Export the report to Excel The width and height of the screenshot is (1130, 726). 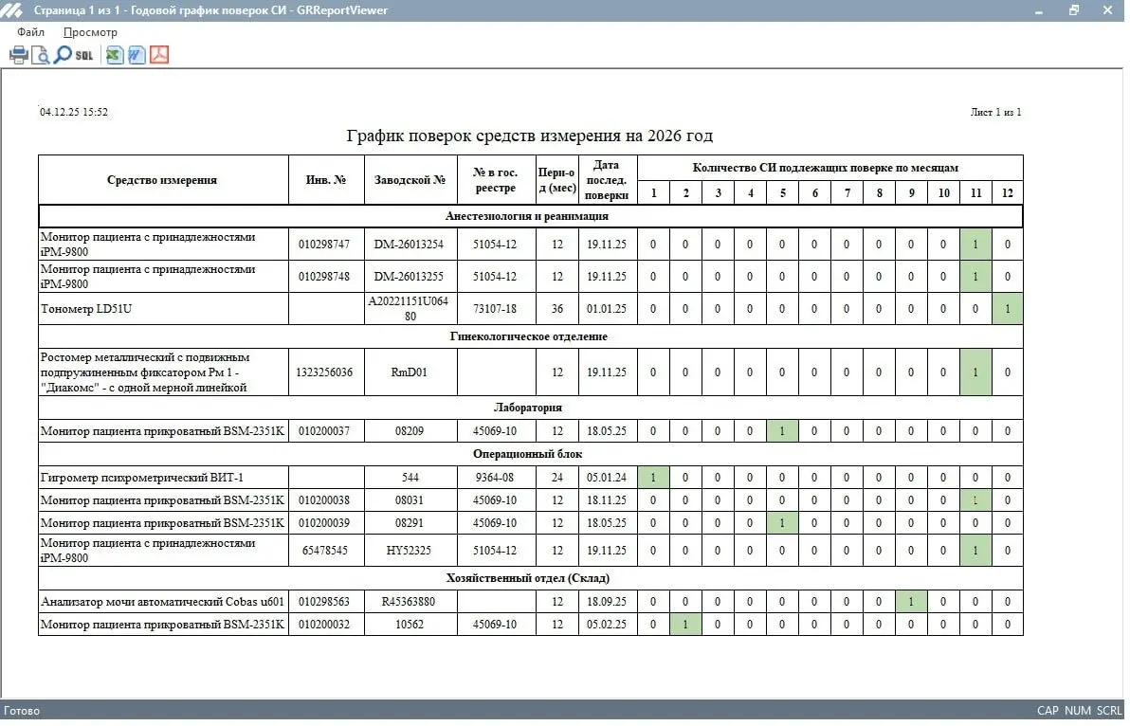coord(114,55)
